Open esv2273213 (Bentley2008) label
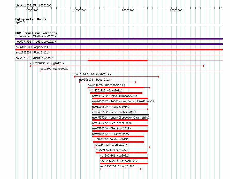230x179 pixels. [x=34, y=58]
